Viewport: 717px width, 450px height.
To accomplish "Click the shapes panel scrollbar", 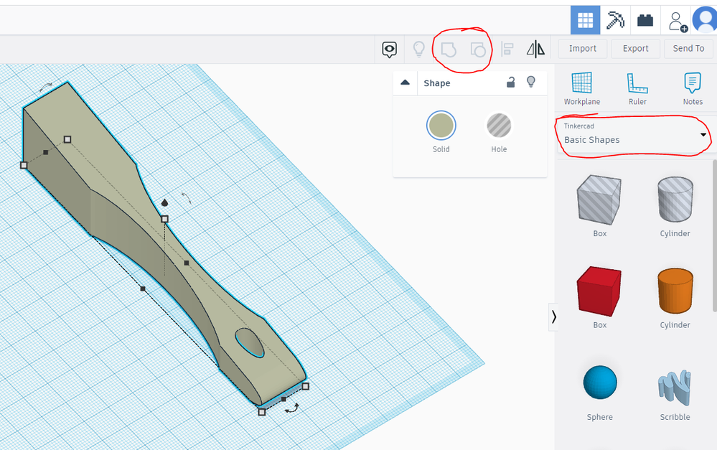I will (x=714, y=235).
